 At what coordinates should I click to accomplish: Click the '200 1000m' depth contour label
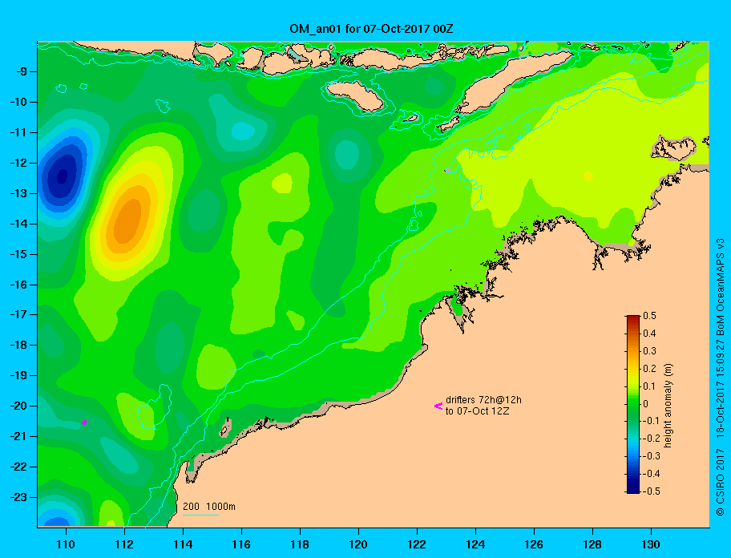click(x=209, y=506)
